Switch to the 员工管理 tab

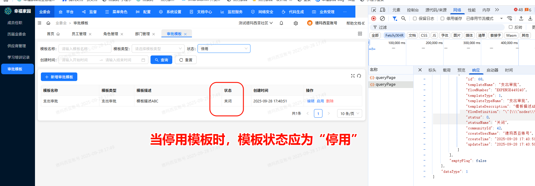pos(79,34)
